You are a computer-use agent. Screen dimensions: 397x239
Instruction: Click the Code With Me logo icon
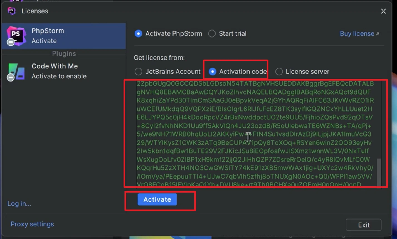[x=16, y=72]
